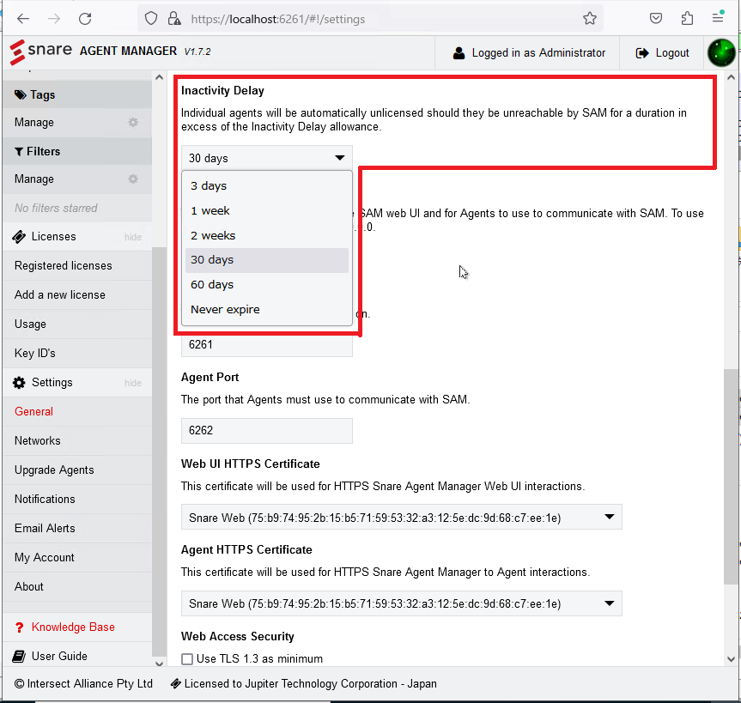The width and height of the screenshot is (741, 703).
Task: Enable Use TLS 1.3 as minimum
Action: pyautogui.click(x=187, y=658)
